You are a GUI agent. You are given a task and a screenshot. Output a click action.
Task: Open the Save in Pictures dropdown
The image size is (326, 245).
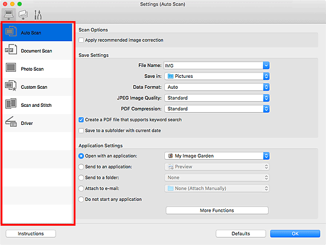(x=217, y=76)
